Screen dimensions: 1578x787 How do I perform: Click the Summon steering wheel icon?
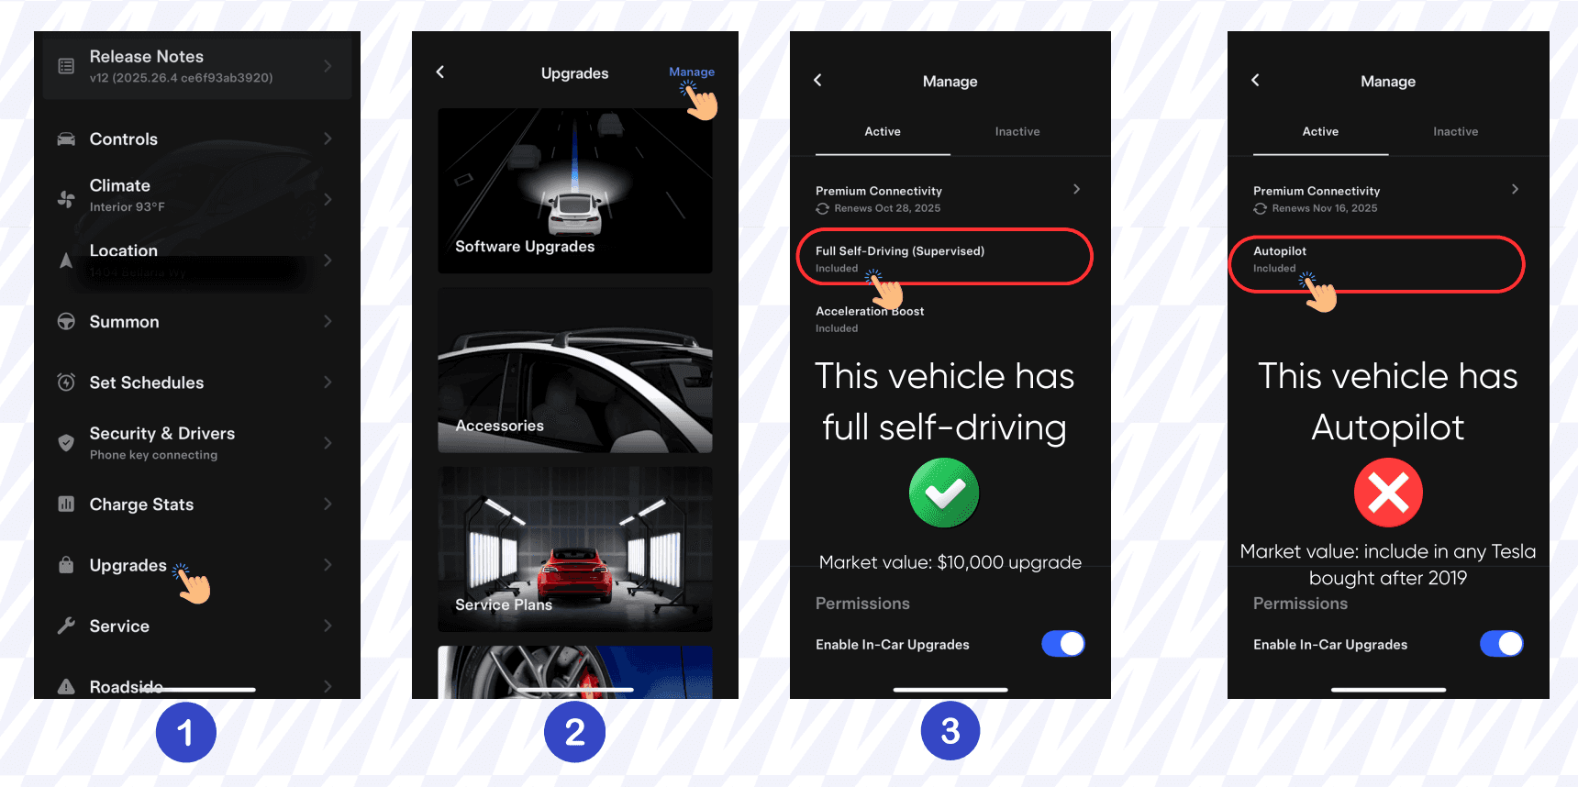(x=66, y=322)
